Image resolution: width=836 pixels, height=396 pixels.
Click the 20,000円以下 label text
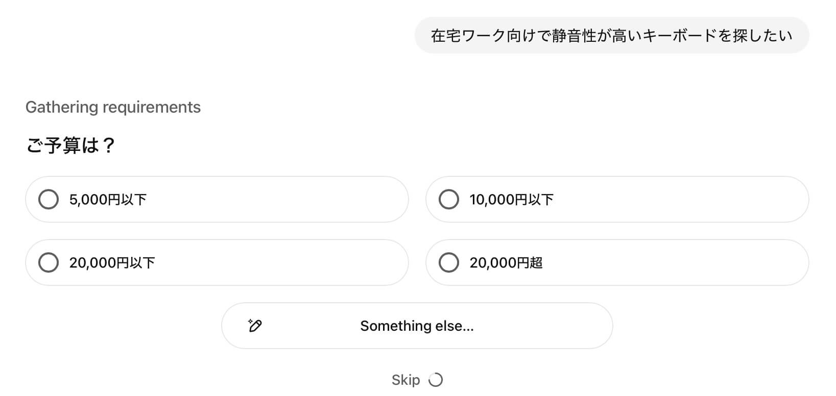coord(112,262)
